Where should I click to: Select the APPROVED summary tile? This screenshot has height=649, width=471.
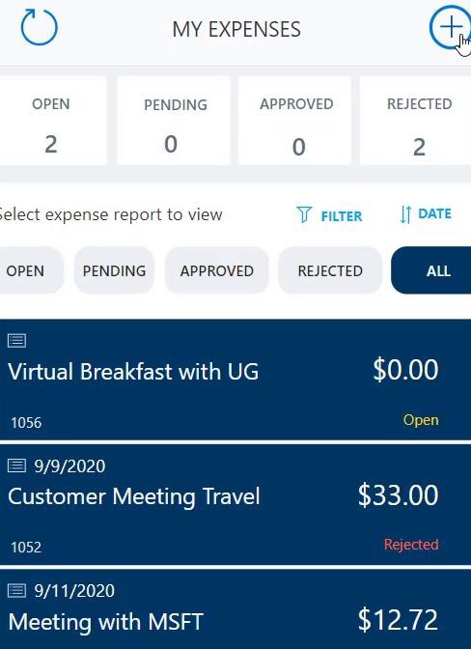(294, 121)
